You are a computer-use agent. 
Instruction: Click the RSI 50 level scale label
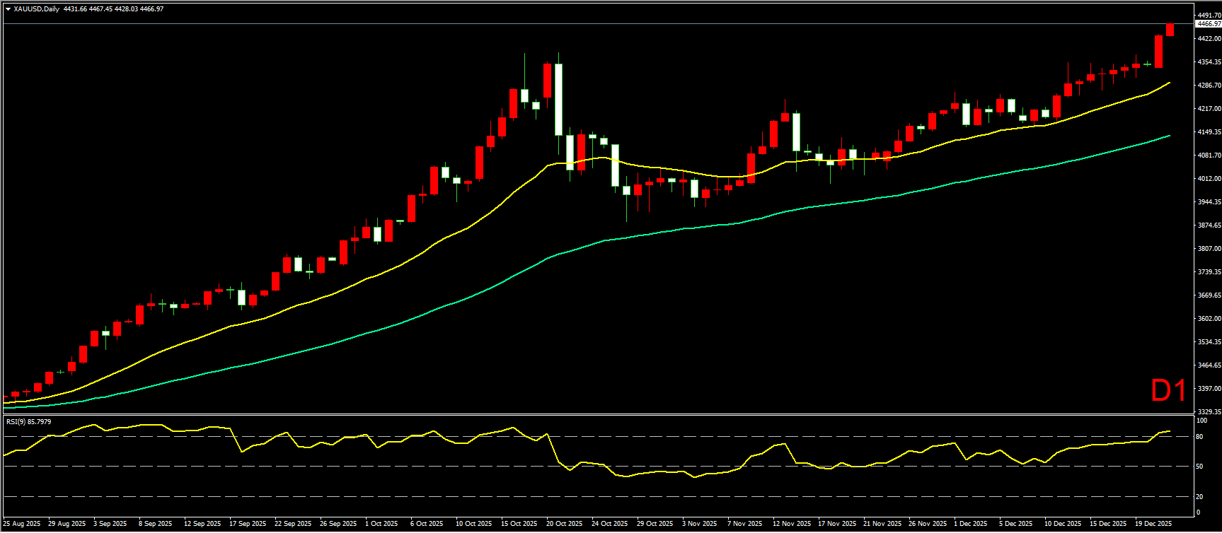(x=1199, y=467)
